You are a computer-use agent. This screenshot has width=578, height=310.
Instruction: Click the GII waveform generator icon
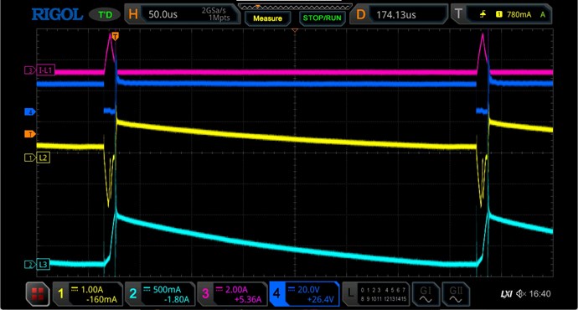pos(456,294)
